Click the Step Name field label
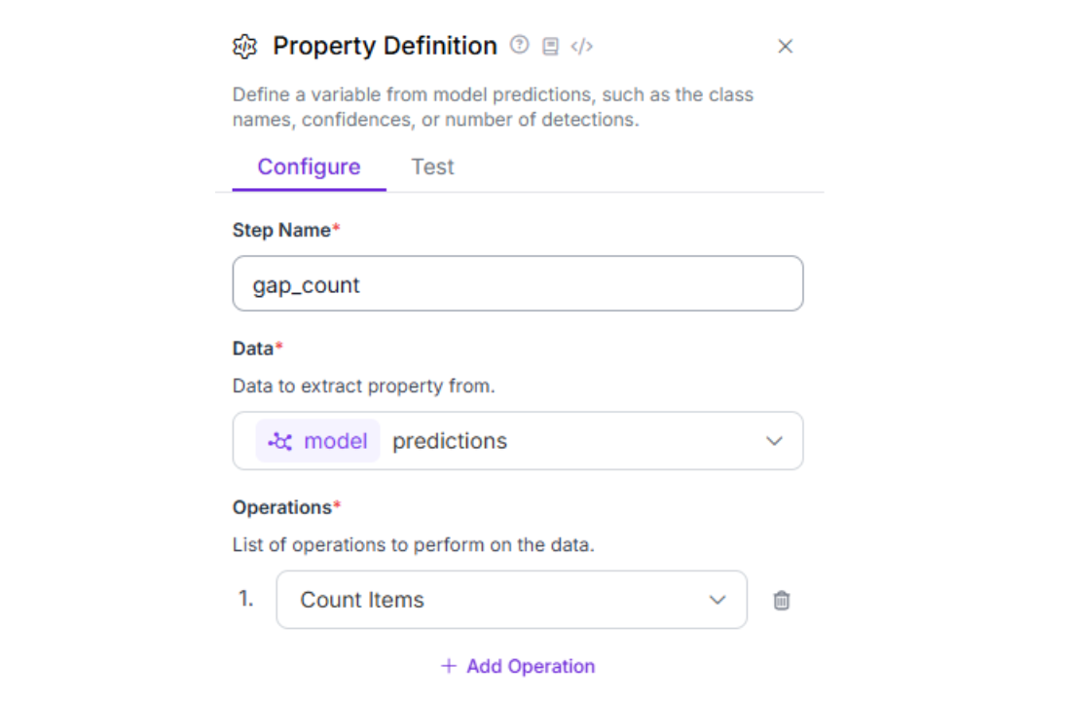 (x=282, y=230)
